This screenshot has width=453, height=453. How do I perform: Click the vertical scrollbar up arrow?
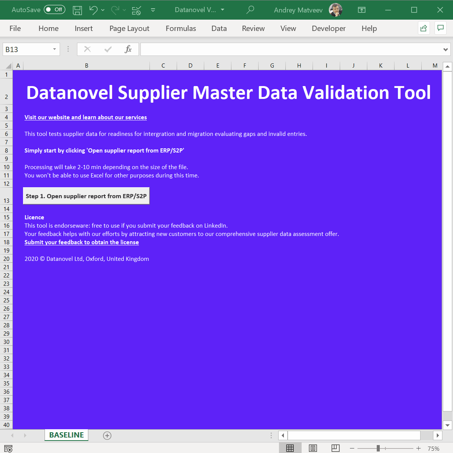[447, 67]
